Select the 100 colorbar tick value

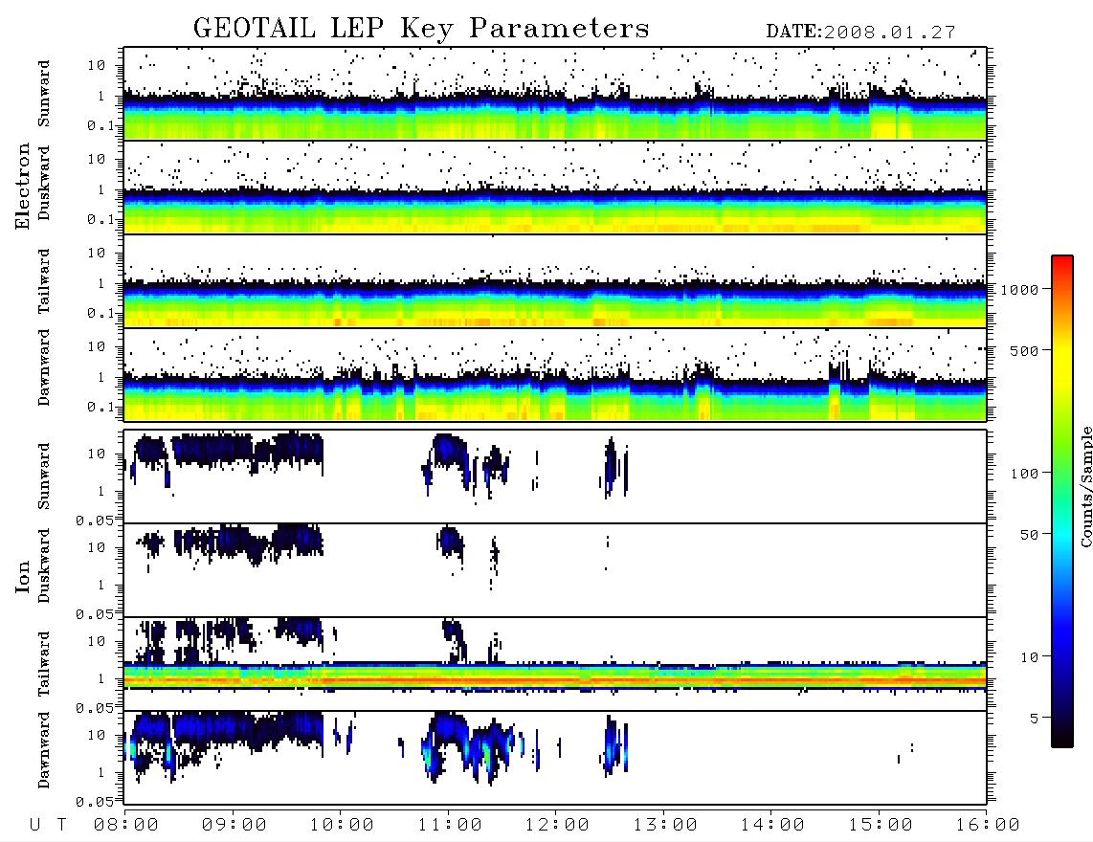1024,474
